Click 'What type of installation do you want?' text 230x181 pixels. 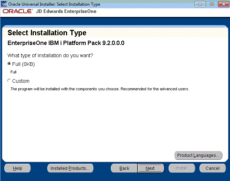(x=50, y=56)
